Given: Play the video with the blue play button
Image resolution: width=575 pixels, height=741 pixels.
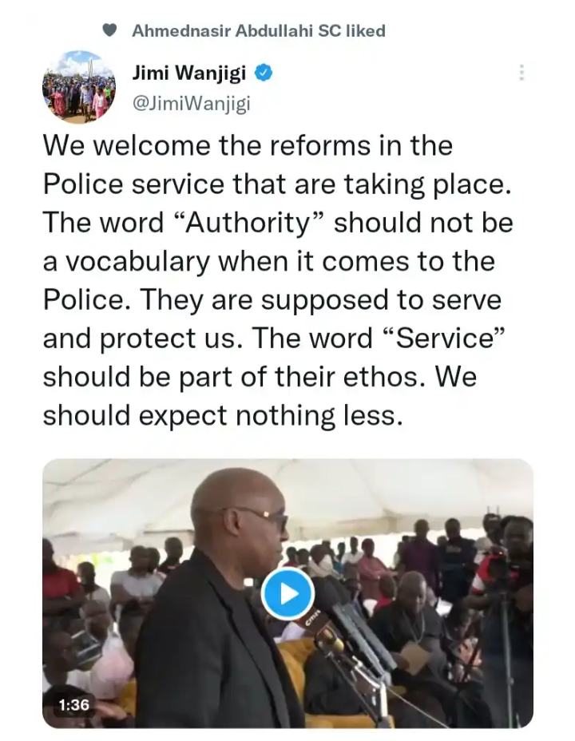Looking at the screenshot, I should coord(287,593).
